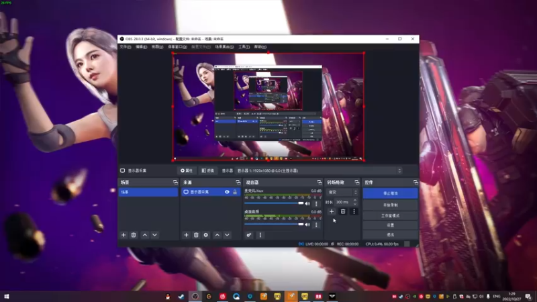This screenshot has height=302, width=537.
Task: Open Settings from the Controls panel
Action: tap(390, 225)
